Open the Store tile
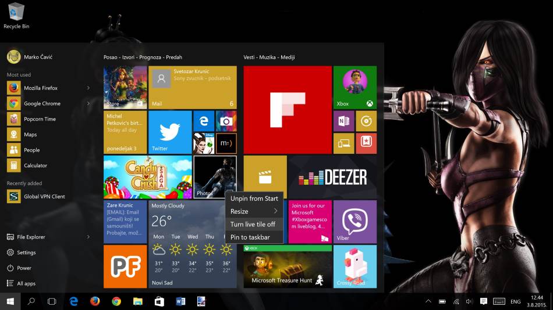Image resolution: width=553 pixels, height=310 pixels. click(x=125, y=87)
